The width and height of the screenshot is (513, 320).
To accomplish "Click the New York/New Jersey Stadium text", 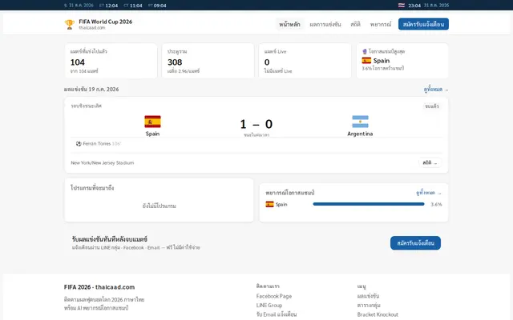I will [x=103, y=162].
